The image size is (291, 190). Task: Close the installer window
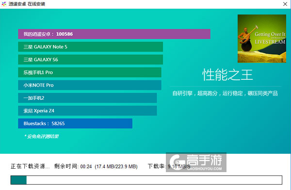point(285,4)
